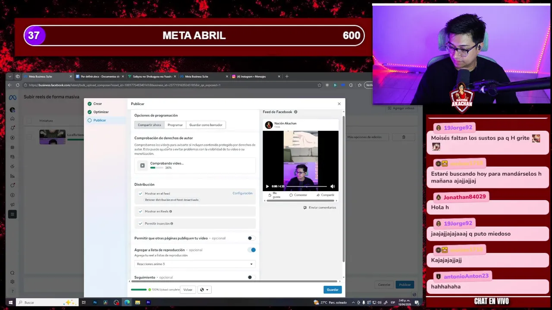
Task: Select Programar scheduling option
Action: [175, 125]
